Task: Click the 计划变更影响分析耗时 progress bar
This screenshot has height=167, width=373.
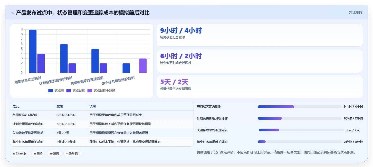Action: tap(300, 118)
